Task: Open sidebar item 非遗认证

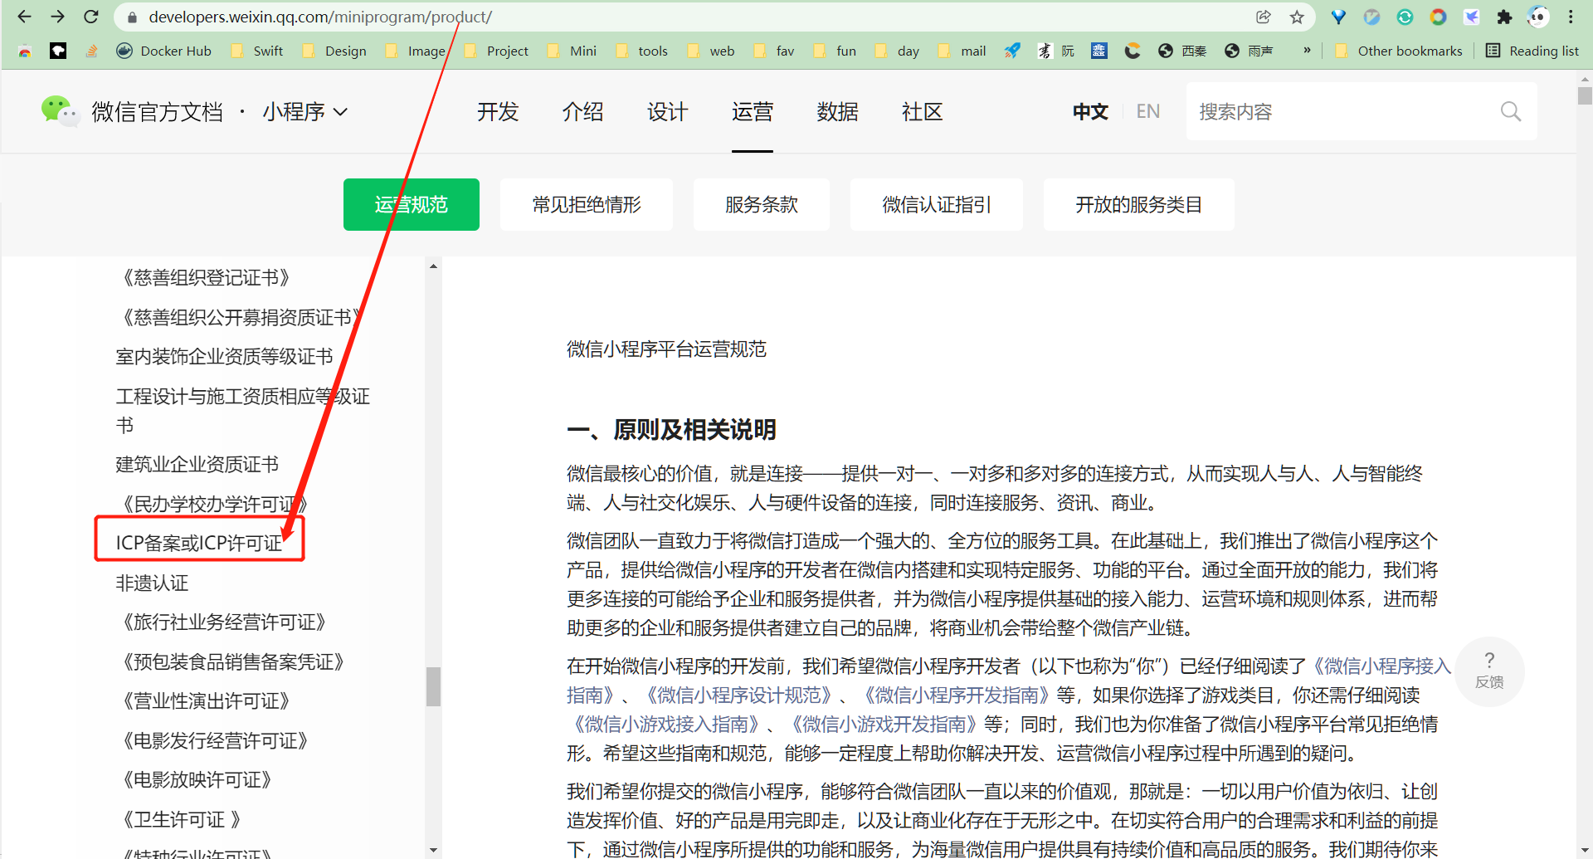Action: (x=152, y=583)
